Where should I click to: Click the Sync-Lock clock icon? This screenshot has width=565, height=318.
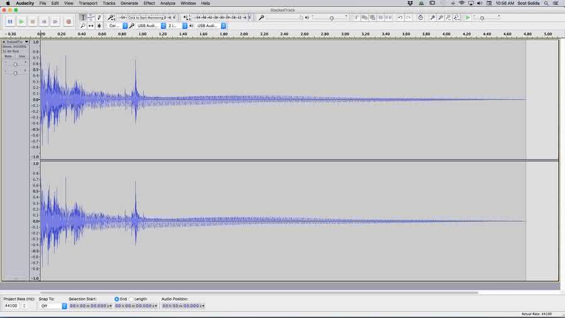(420, 18)
